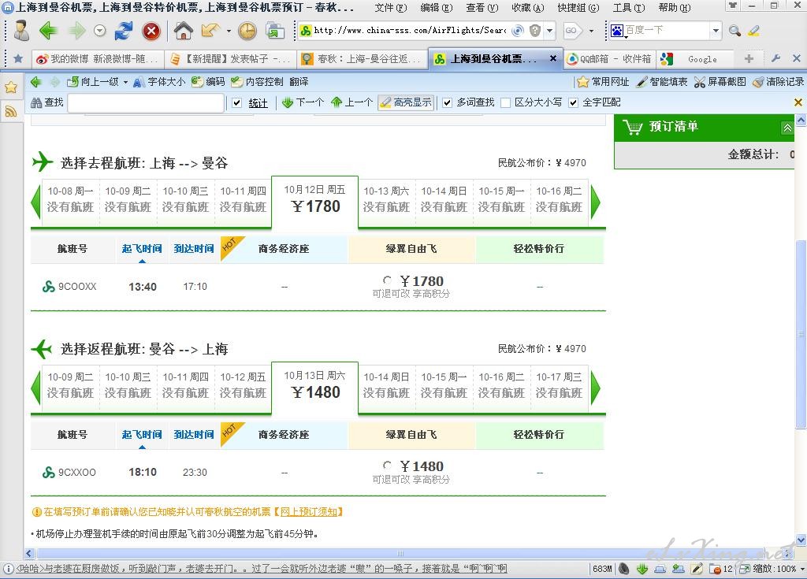Click the user profile avatar icon
This screenshot has width=807, height=579.
click(x=21, y=31)
